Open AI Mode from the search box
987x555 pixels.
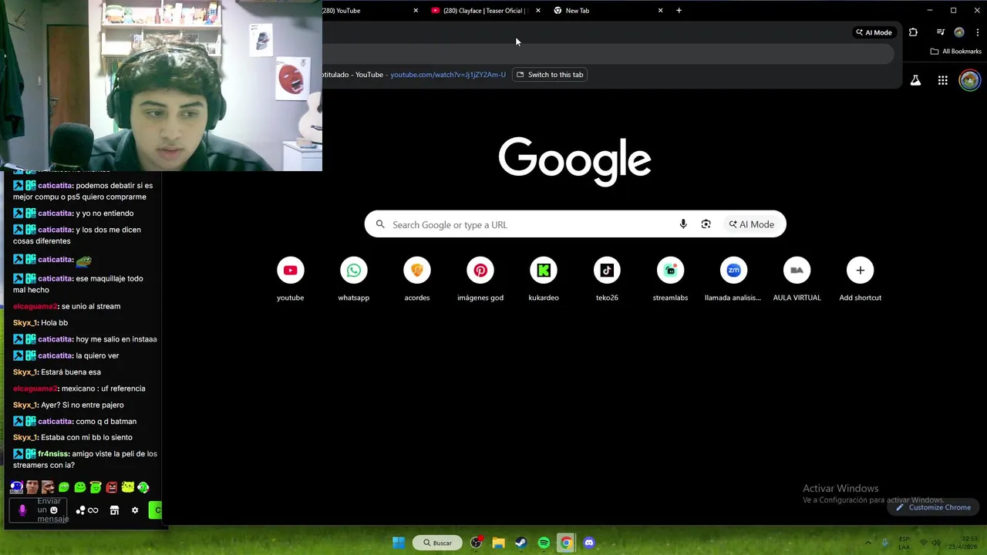(x=751, y=224)
